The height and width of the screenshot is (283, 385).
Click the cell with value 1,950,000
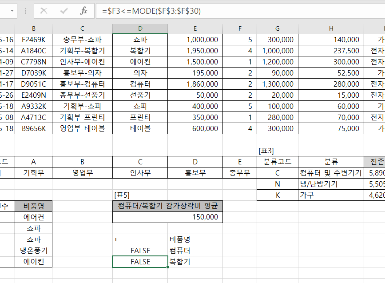point(195,51)
